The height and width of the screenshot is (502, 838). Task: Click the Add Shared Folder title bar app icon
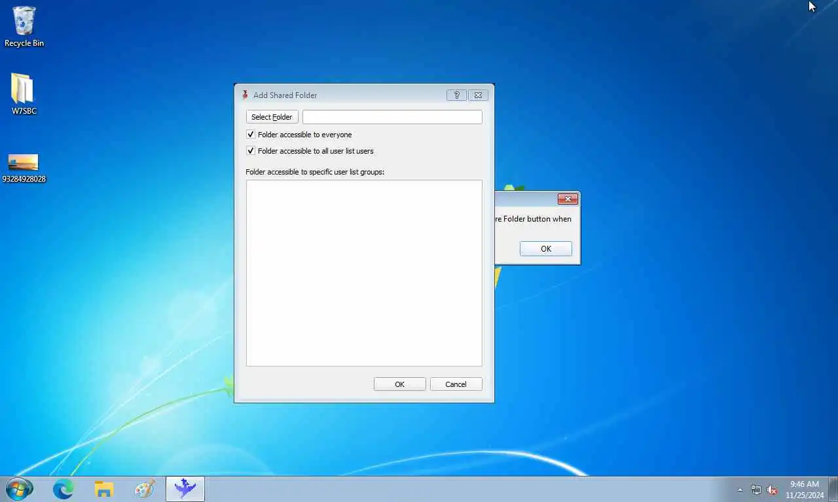(x=245, y=95)
